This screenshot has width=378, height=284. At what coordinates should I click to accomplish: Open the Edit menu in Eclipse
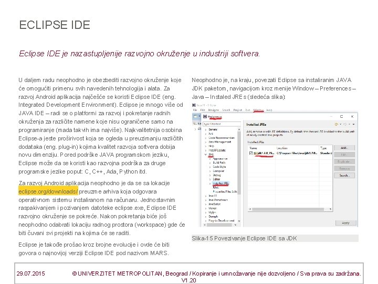(x=203, y=110)
